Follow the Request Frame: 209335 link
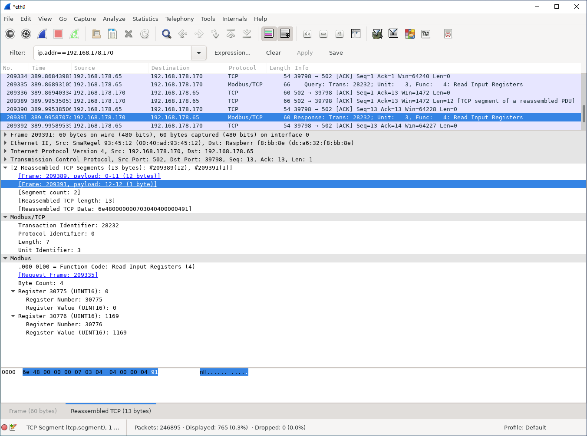Screen dimensions: 587x436 click(58, 275)
